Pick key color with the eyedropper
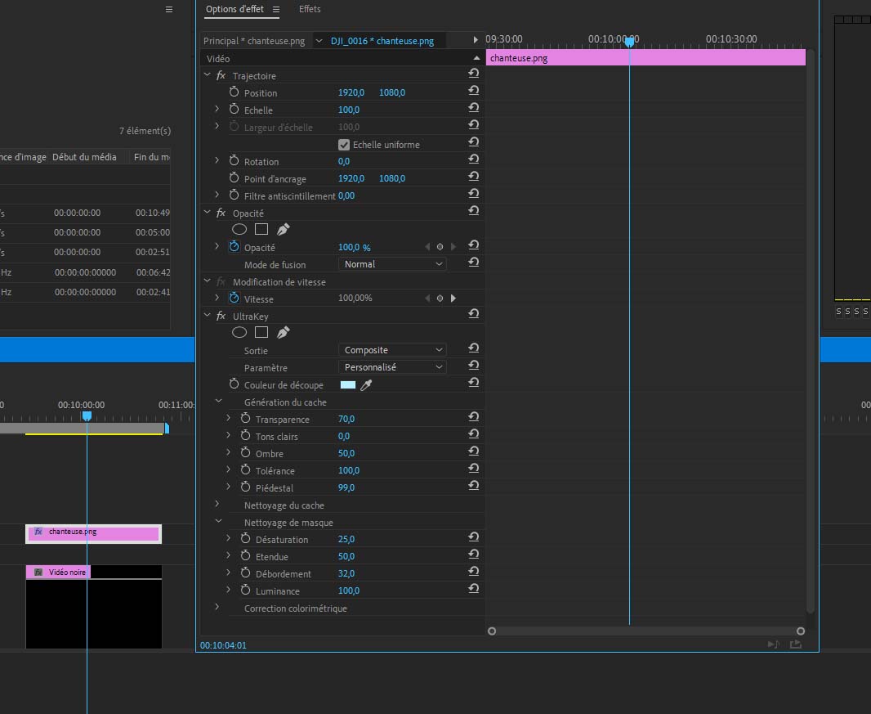871x714 pixels. (366, 384)
